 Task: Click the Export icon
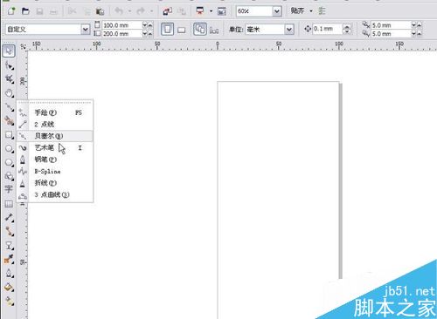click(x=182, y=11)
